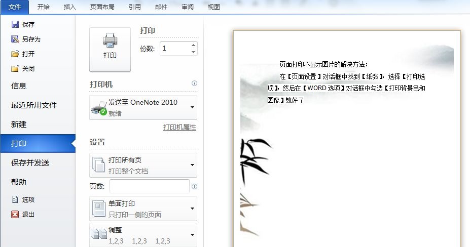This screenshot has height=247, width=470.
Task: Click the Save (保存) floppy disk icon
Action: point(15,24)
